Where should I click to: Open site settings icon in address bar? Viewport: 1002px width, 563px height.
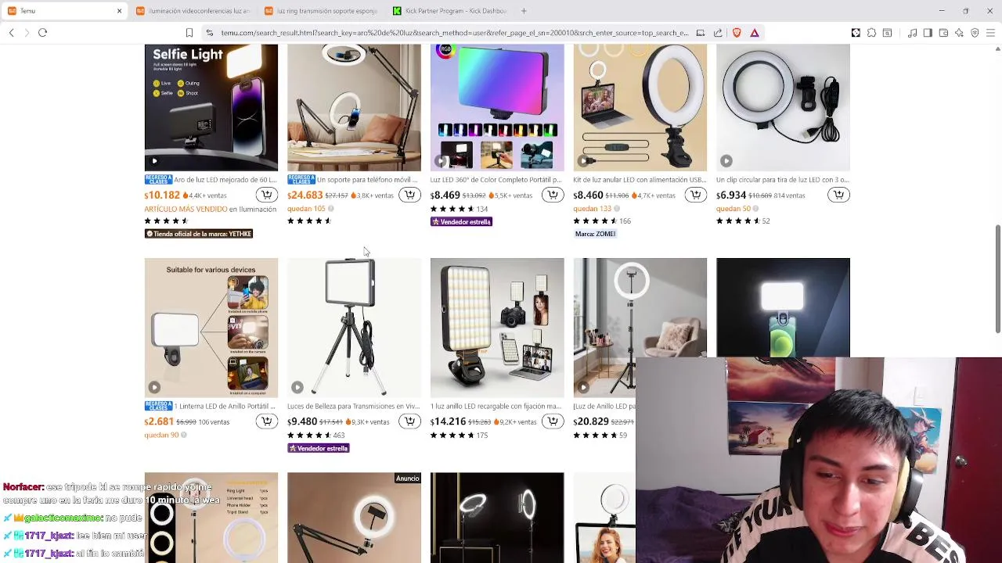pos(209,33)
